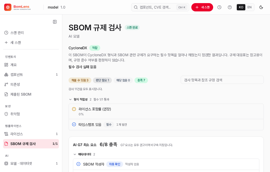Toggle dark mode moon icon
Image resolution: width=270 pixels, height=172 pixels.
[x=261, y=7]
